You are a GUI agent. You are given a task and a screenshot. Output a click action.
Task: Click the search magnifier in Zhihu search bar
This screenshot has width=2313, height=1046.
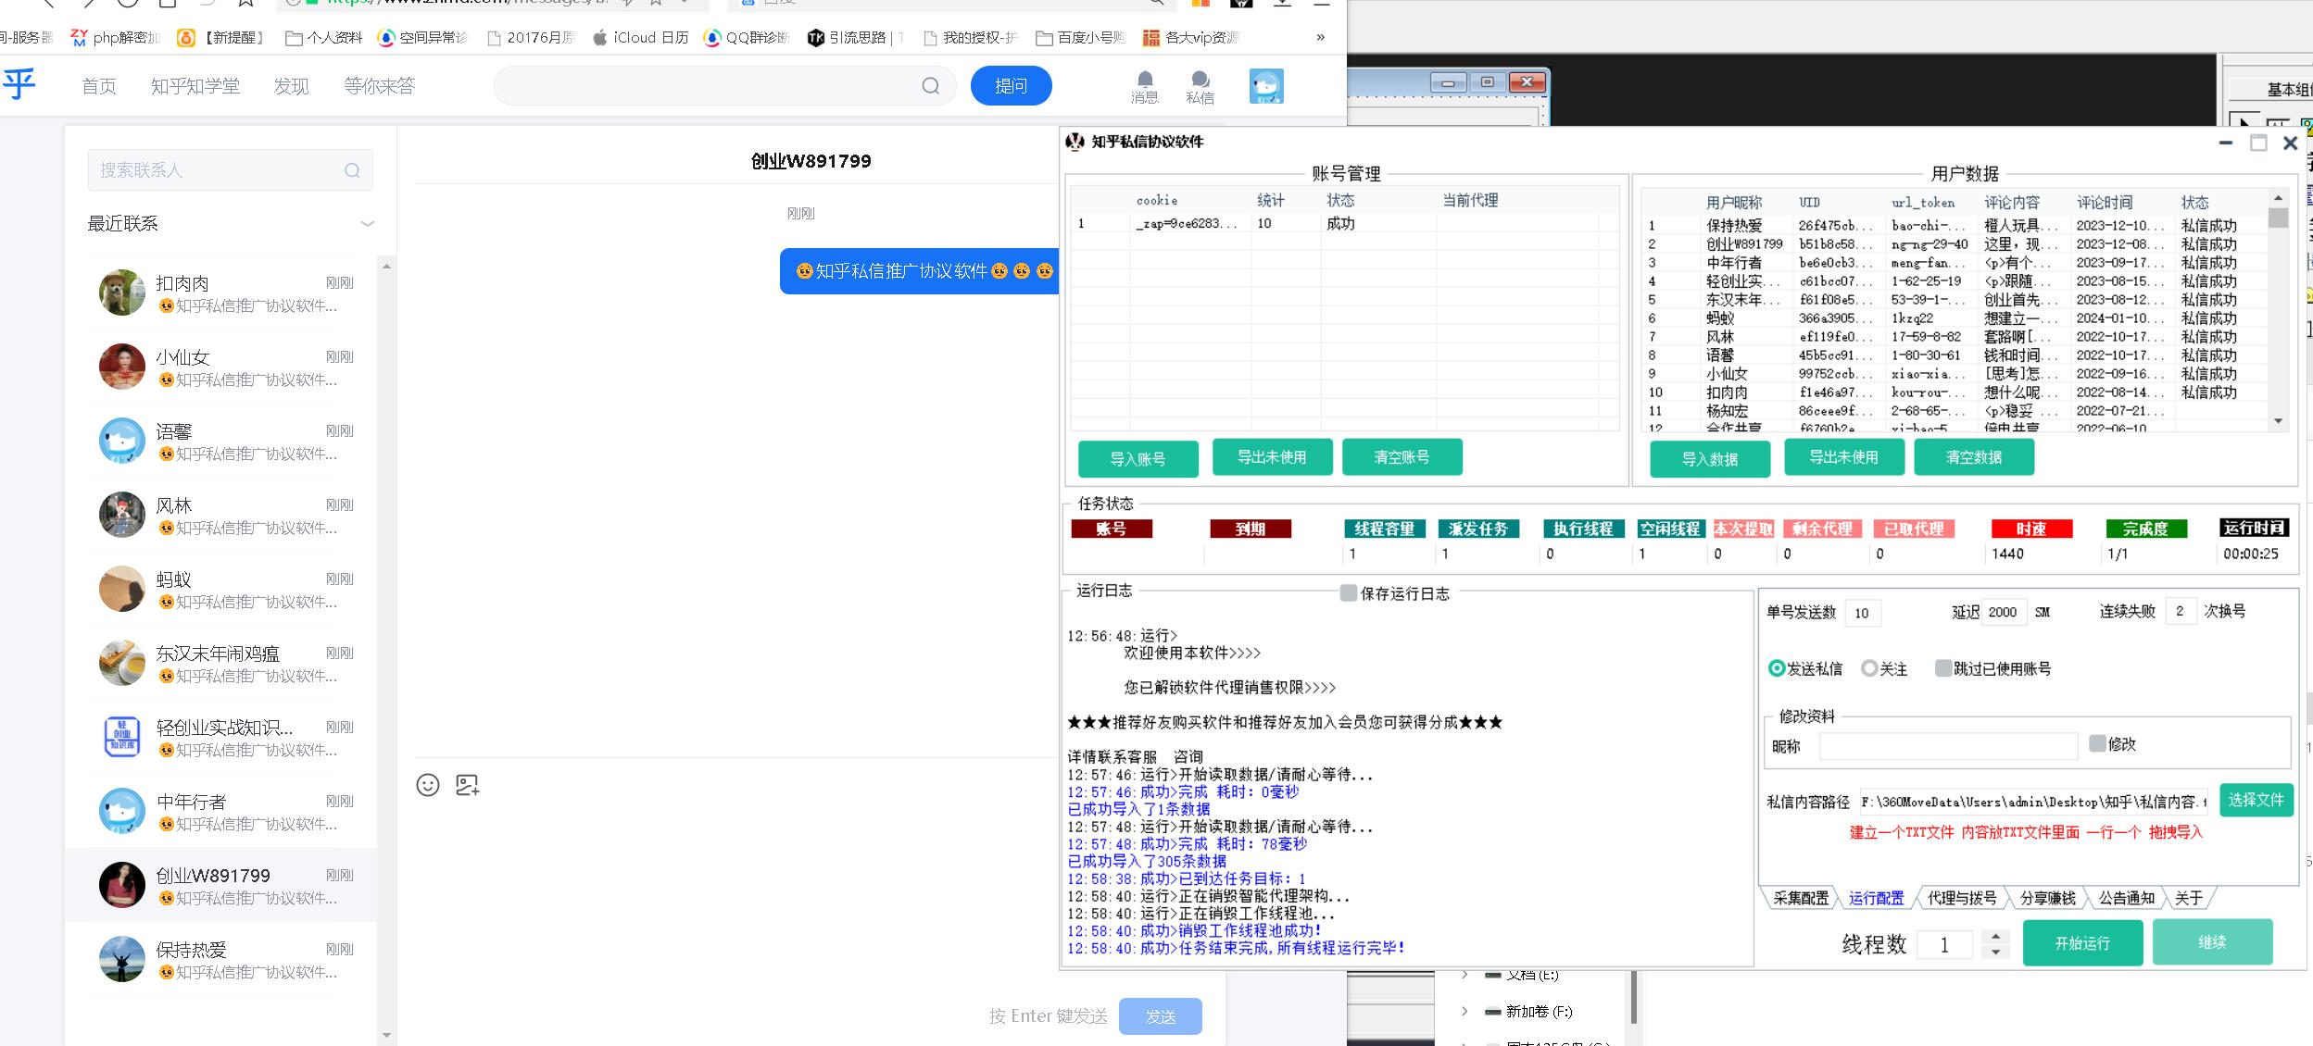pyautogui.click(x=930, y=86)
